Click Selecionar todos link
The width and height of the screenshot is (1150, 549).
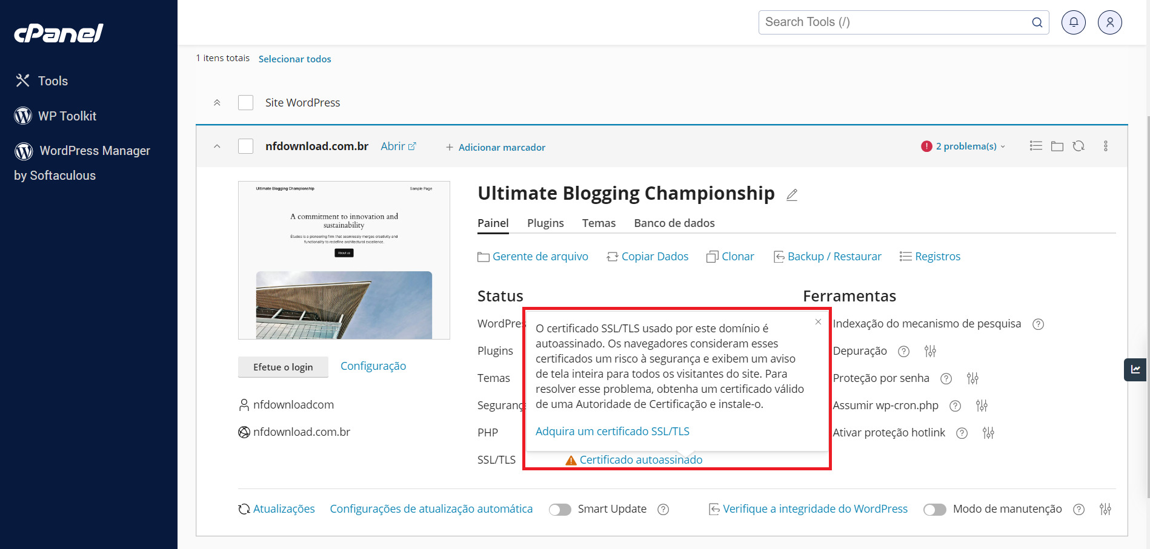294,59
